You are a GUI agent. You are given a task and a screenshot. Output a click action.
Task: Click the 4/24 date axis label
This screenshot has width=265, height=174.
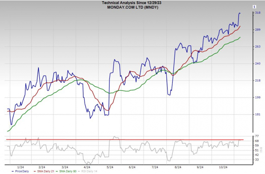[x=87, y=167]
